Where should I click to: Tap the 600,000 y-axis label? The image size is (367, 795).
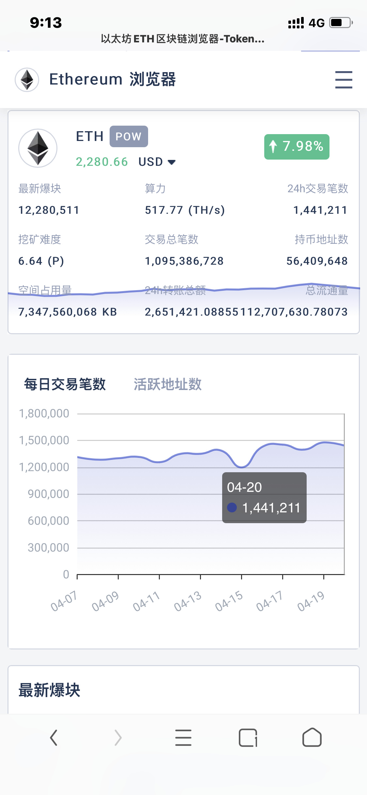49,521
